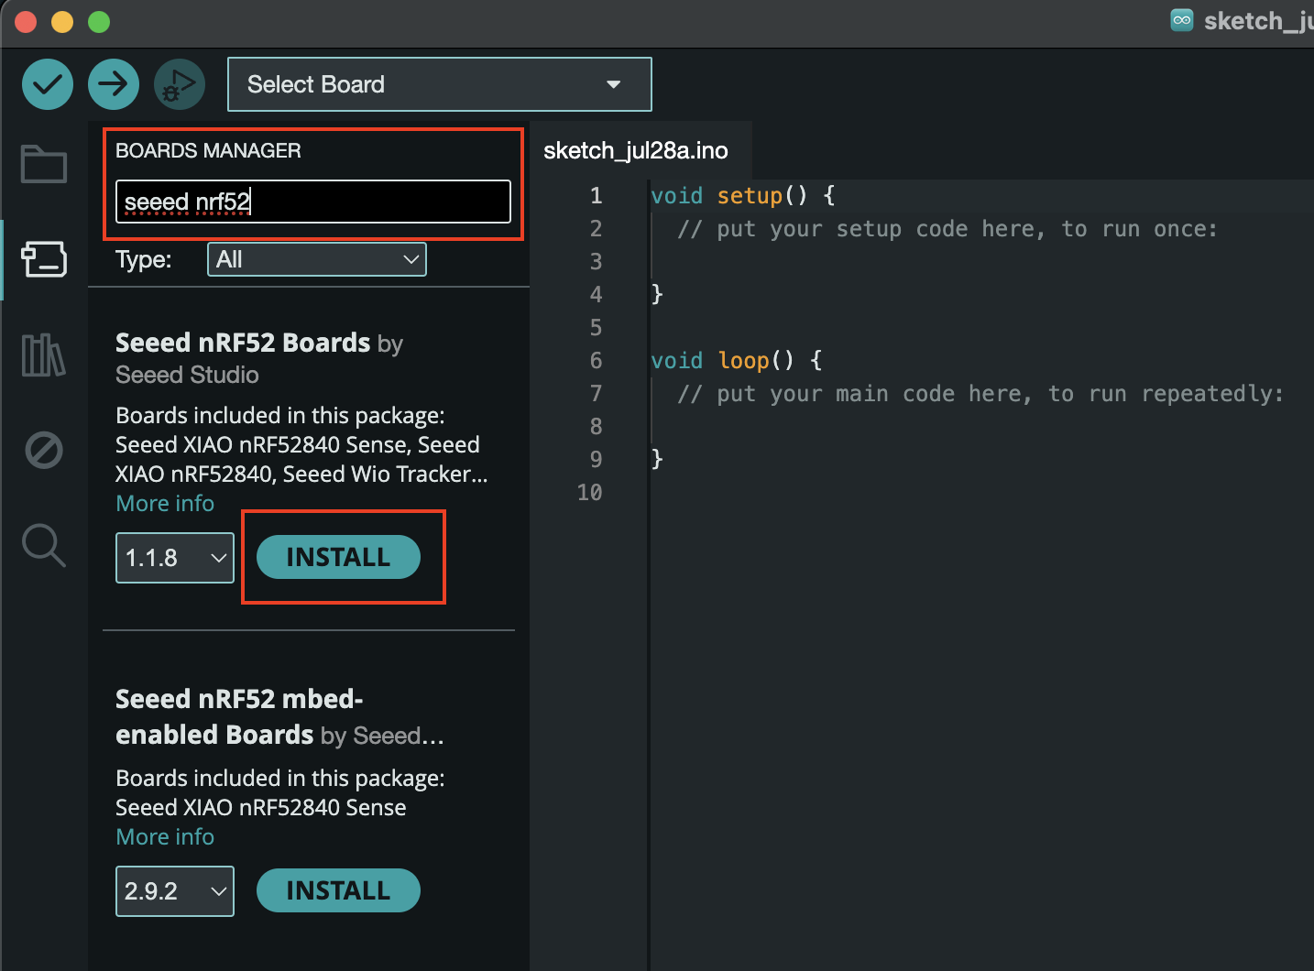
Task: Start debugging with the debugger icon
Action: [x=180, y=84]
